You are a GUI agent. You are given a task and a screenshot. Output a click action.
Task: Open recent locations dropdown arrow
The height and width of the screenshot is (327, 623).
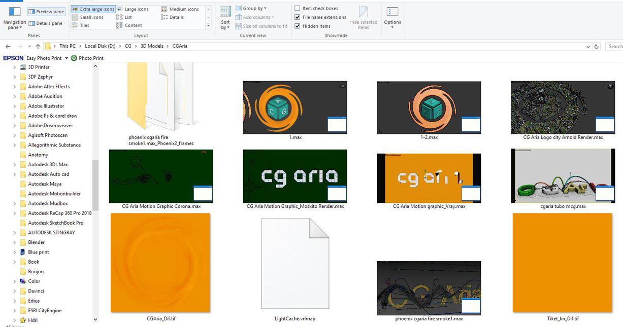pos(28,47)
